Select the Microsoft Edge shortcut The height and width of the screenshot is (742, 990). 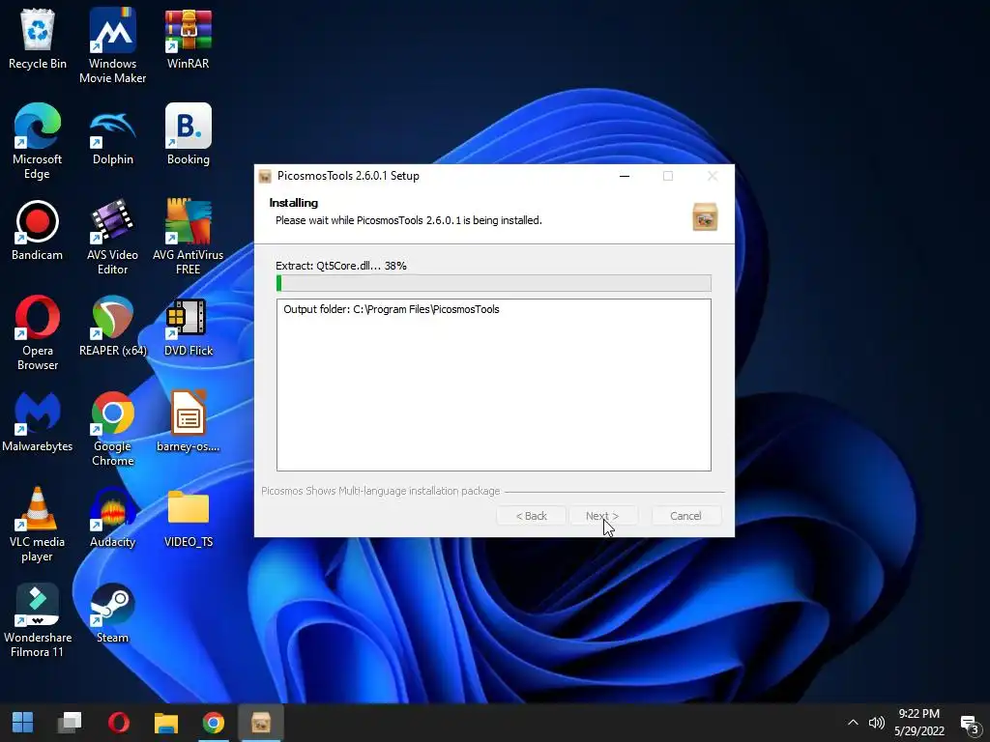(x=38, y=141)
